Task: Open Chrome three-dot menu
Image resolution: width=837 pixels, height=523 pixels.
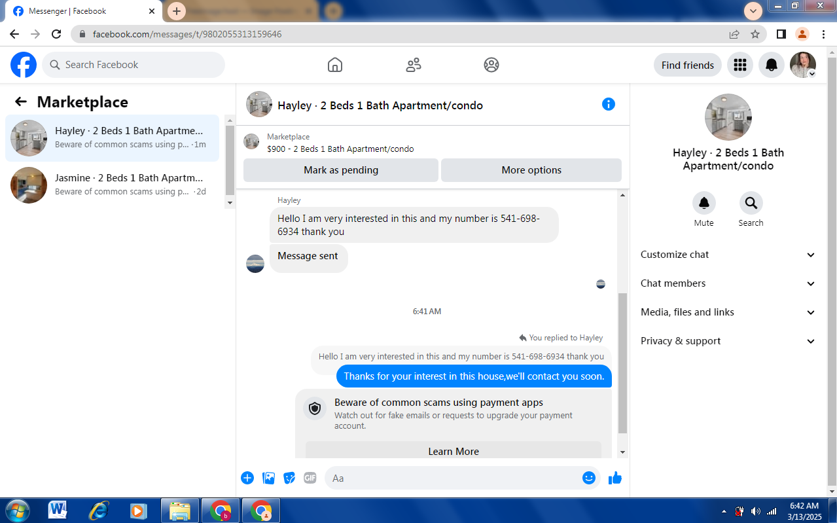Action: [x=823, y=34]
